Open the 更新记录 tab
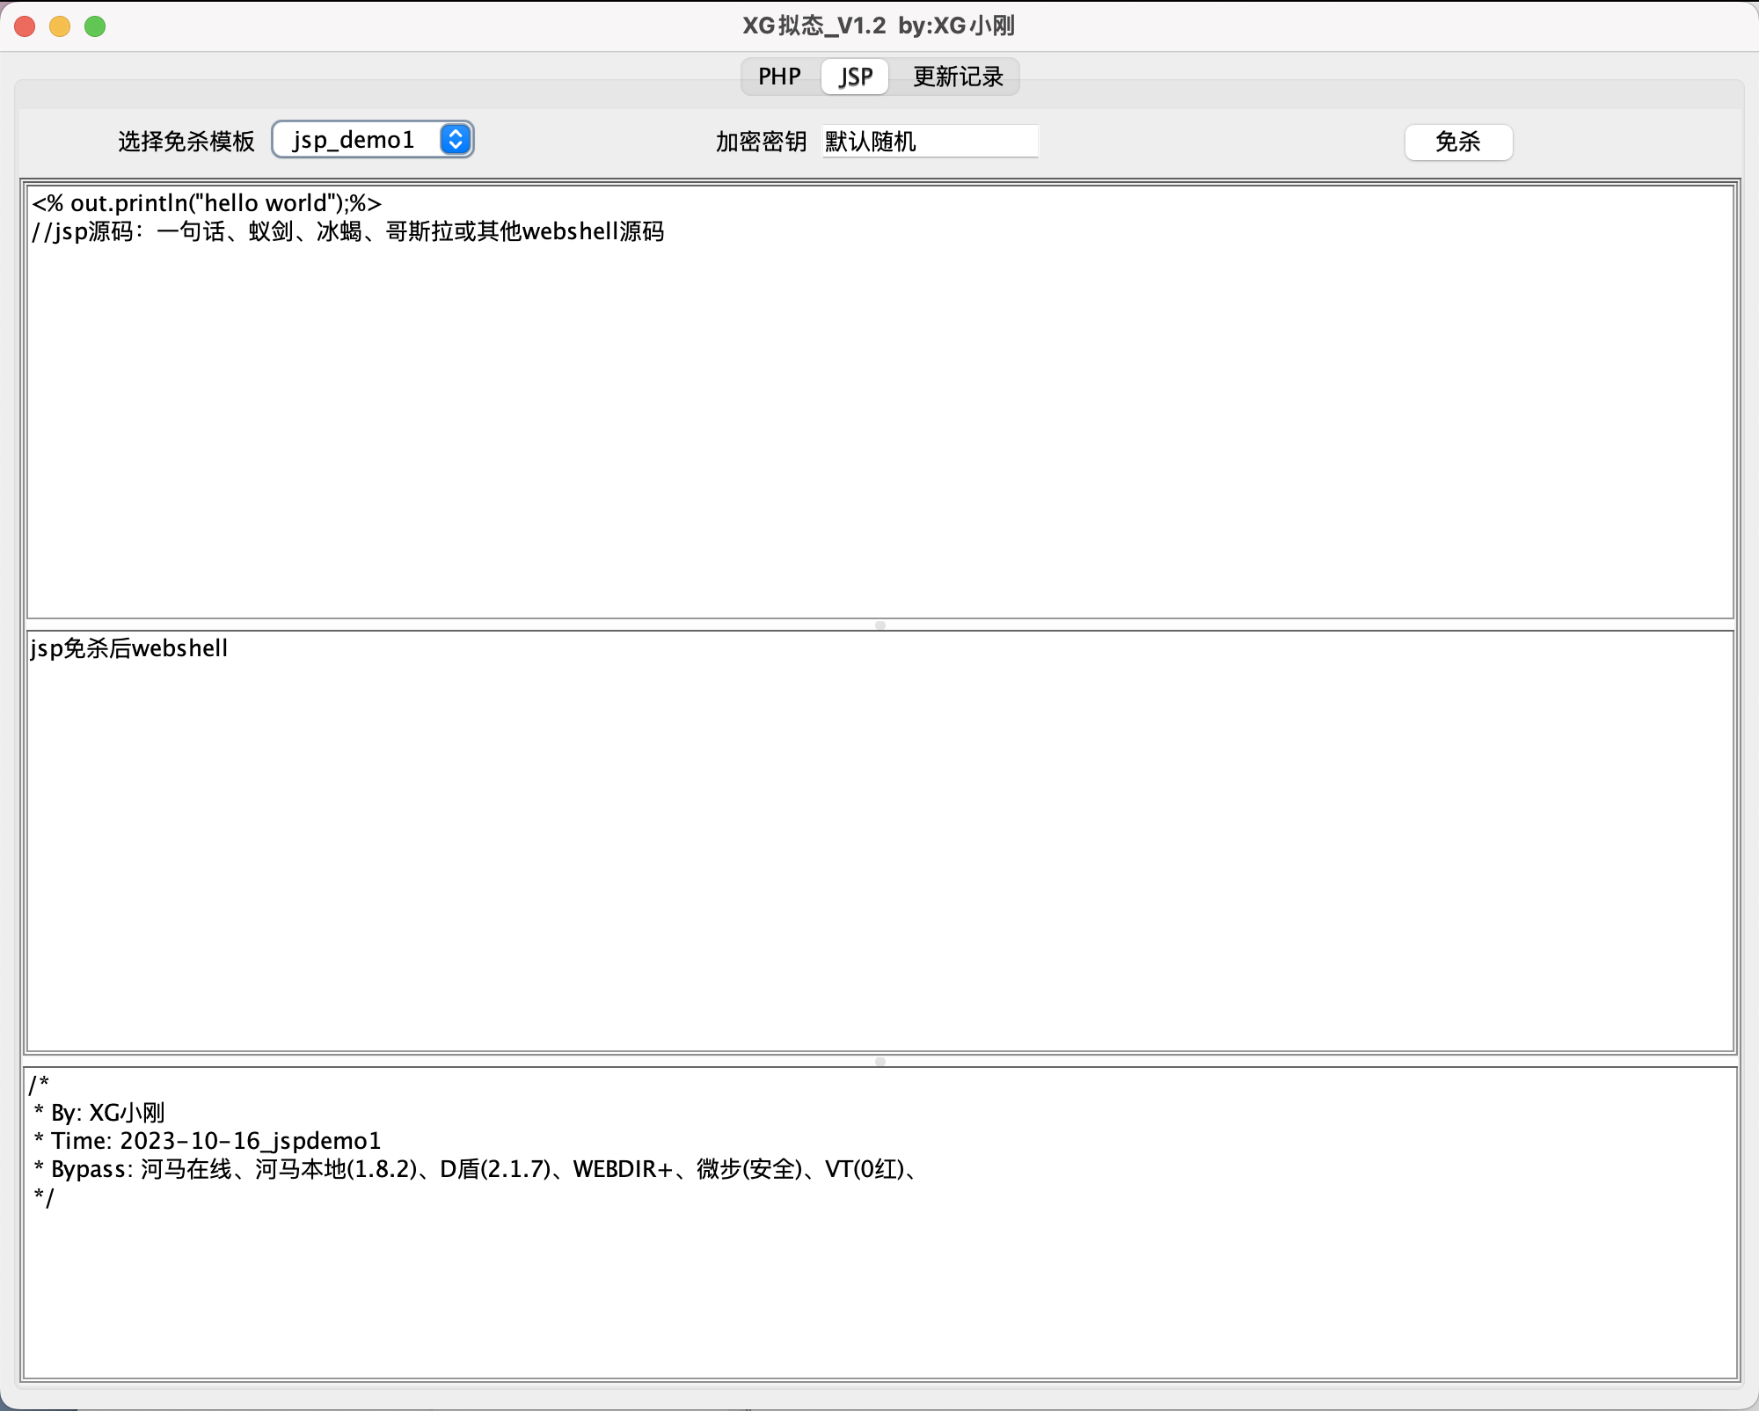Viewport: 1759px width, 1411px height. [x=958, y=77]
